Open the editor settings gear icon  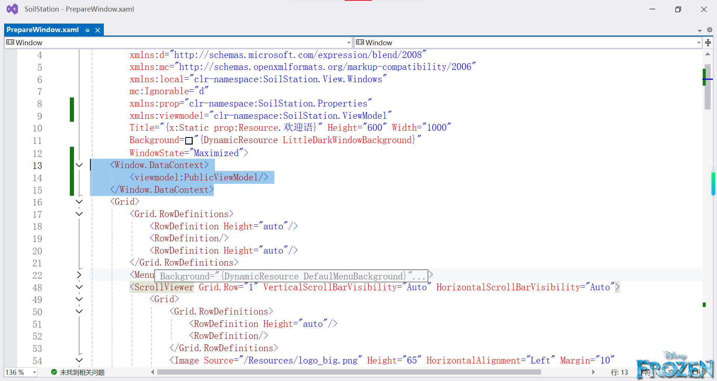pos(710,30)
